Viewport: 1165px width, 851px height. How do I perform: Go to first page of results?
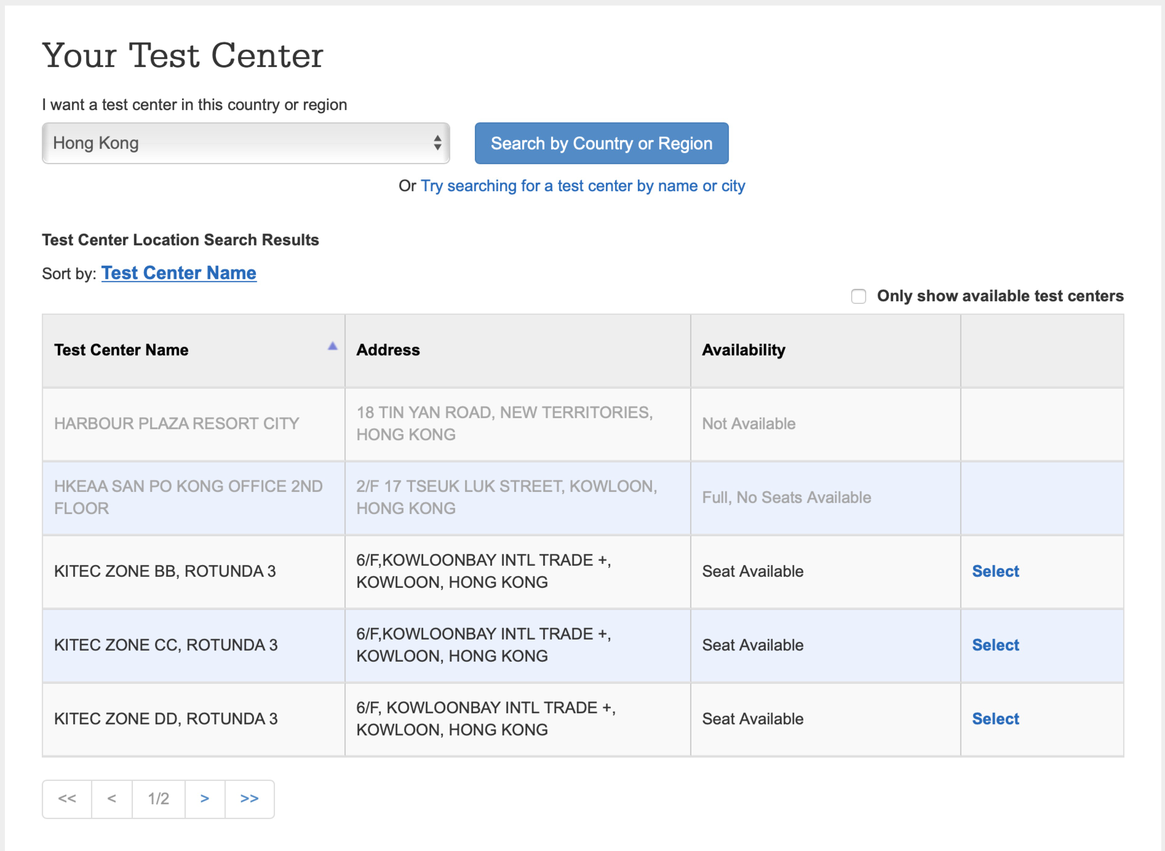(67, 799)
